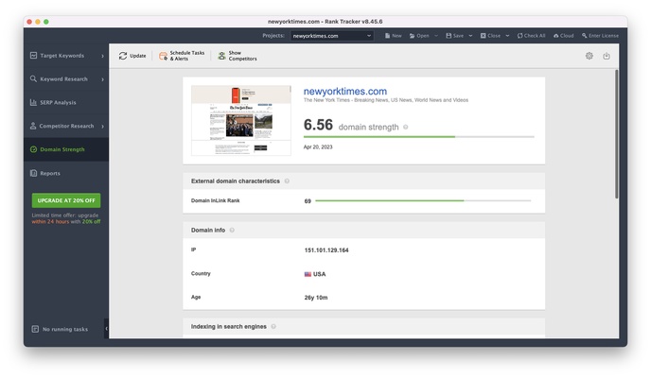Open Keyword Research in sidebar
Screen dimensions: 651x378
(65, 79)
